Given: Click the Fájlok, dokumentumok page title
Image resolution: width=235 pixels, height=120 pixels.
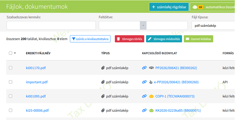Looking at the screenshot, I should pos(37,7).
